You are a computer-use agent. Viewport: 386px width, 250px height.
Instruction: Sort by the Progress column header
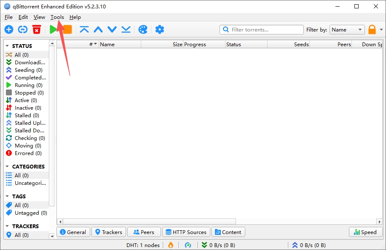[204, 45]
